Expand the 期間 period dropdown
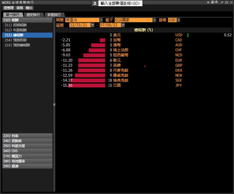Screen dimensions: 234x194 [x=101, y=20]
